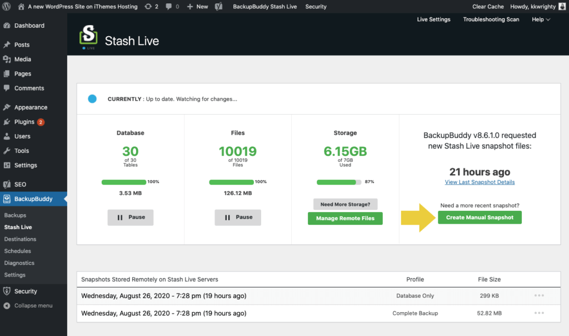This screenshot has width=569, height=336.
Task: Open the Diagnostics submenu item
Action: [x=19, y=263]
